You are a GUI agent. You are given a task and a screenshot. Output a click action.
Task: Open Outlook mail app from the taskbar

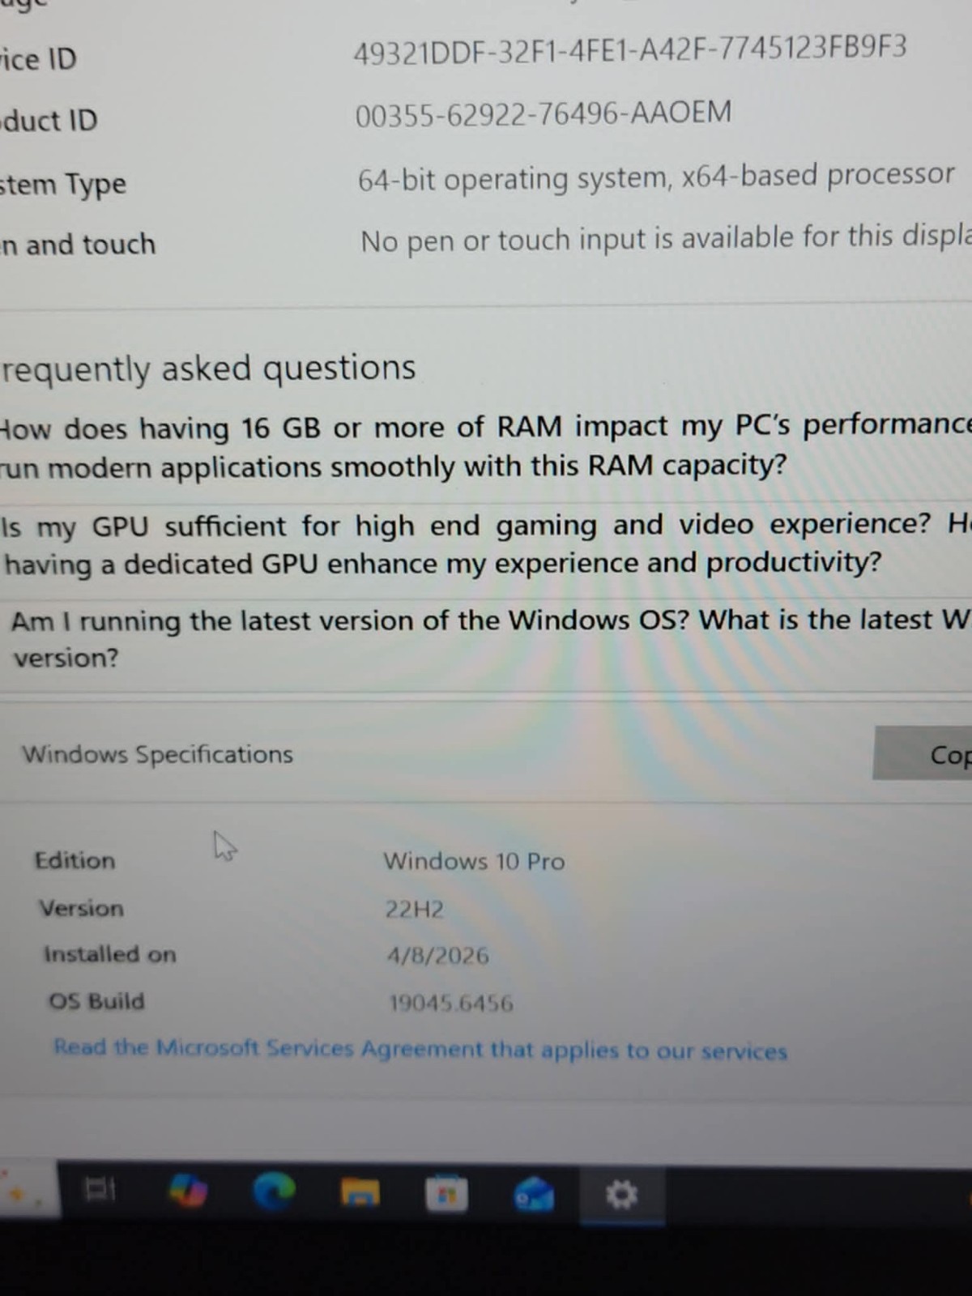(x=534, y=1194)
